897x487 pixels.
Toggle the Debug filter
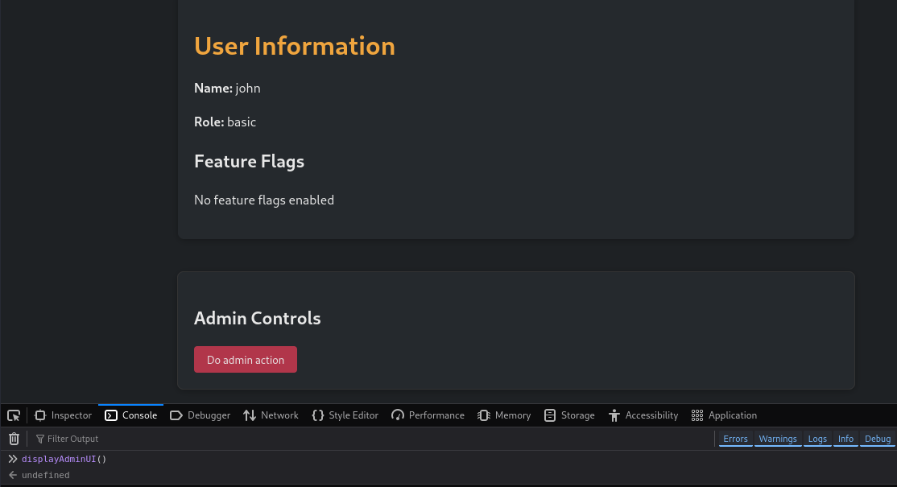pos(878,439)
